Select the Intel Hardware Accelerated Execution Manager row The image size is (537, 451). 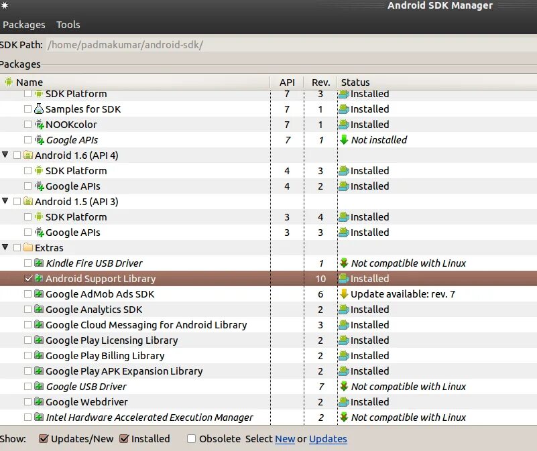tap(268, 417)
